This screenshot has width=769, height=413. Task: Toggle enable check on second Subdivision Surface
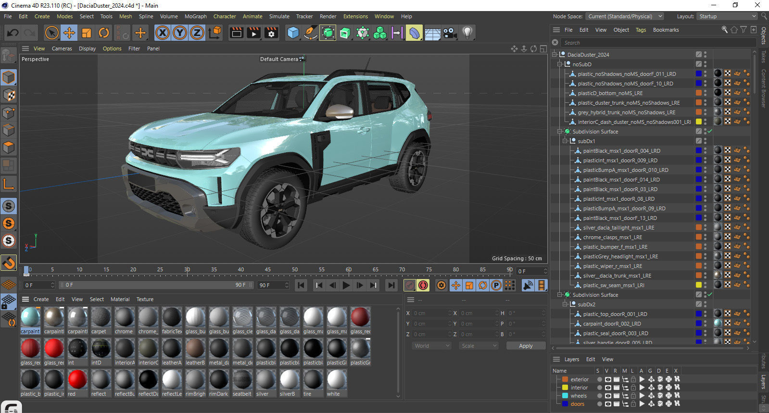tap(710, 295)
